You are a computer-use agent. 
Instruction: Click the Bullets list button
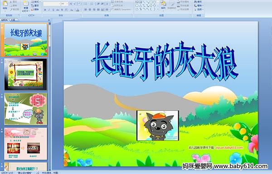87,4
